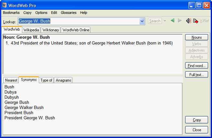212x138 pixels.
Task: Select synonym 'Dubyuh'
Action: 12,97
